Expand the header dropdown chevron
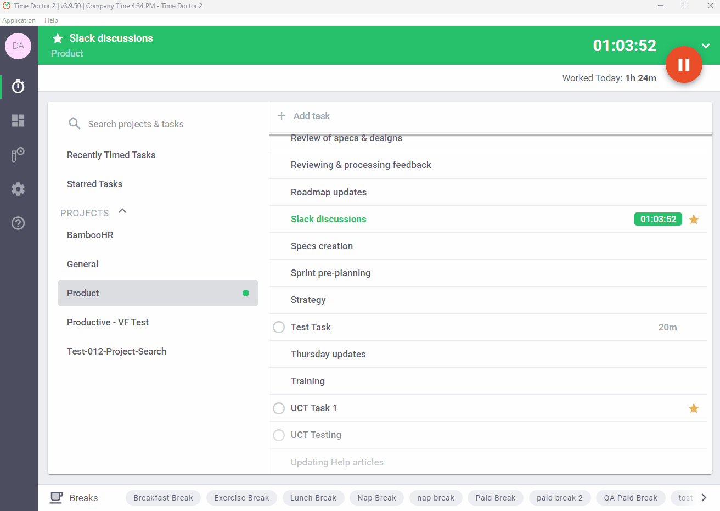The height and width of the screenshot is (511, 720). click(x=706, y=46)
